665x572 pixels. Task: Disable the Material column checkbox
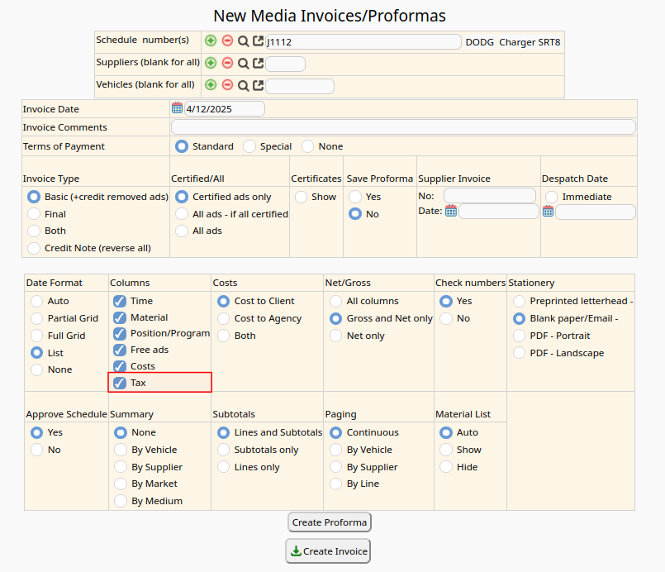click(x=120, y=317)
